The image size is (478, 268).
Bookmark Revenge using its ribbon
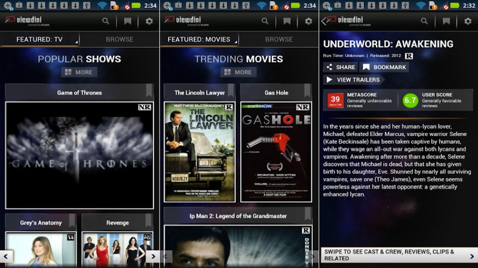pos(148,220)
